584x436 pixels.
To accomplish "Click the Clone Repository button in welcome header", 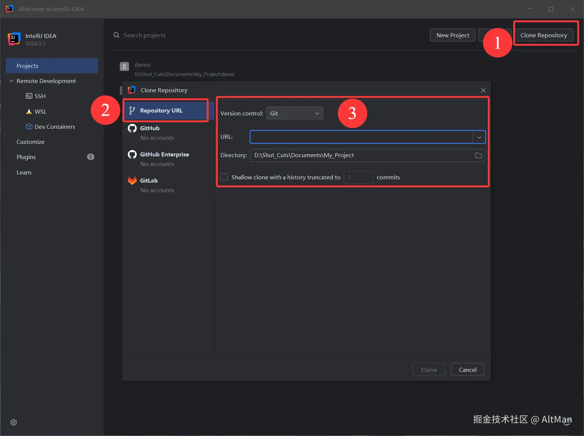I will tap(543, 35).
